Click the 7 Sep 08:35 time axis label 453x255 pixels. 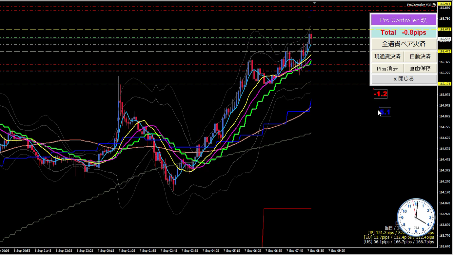click(316, 251)
